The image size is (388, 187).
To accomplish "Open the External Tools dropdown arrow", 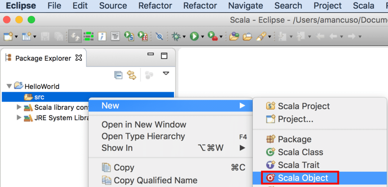I will pos(221,37).
